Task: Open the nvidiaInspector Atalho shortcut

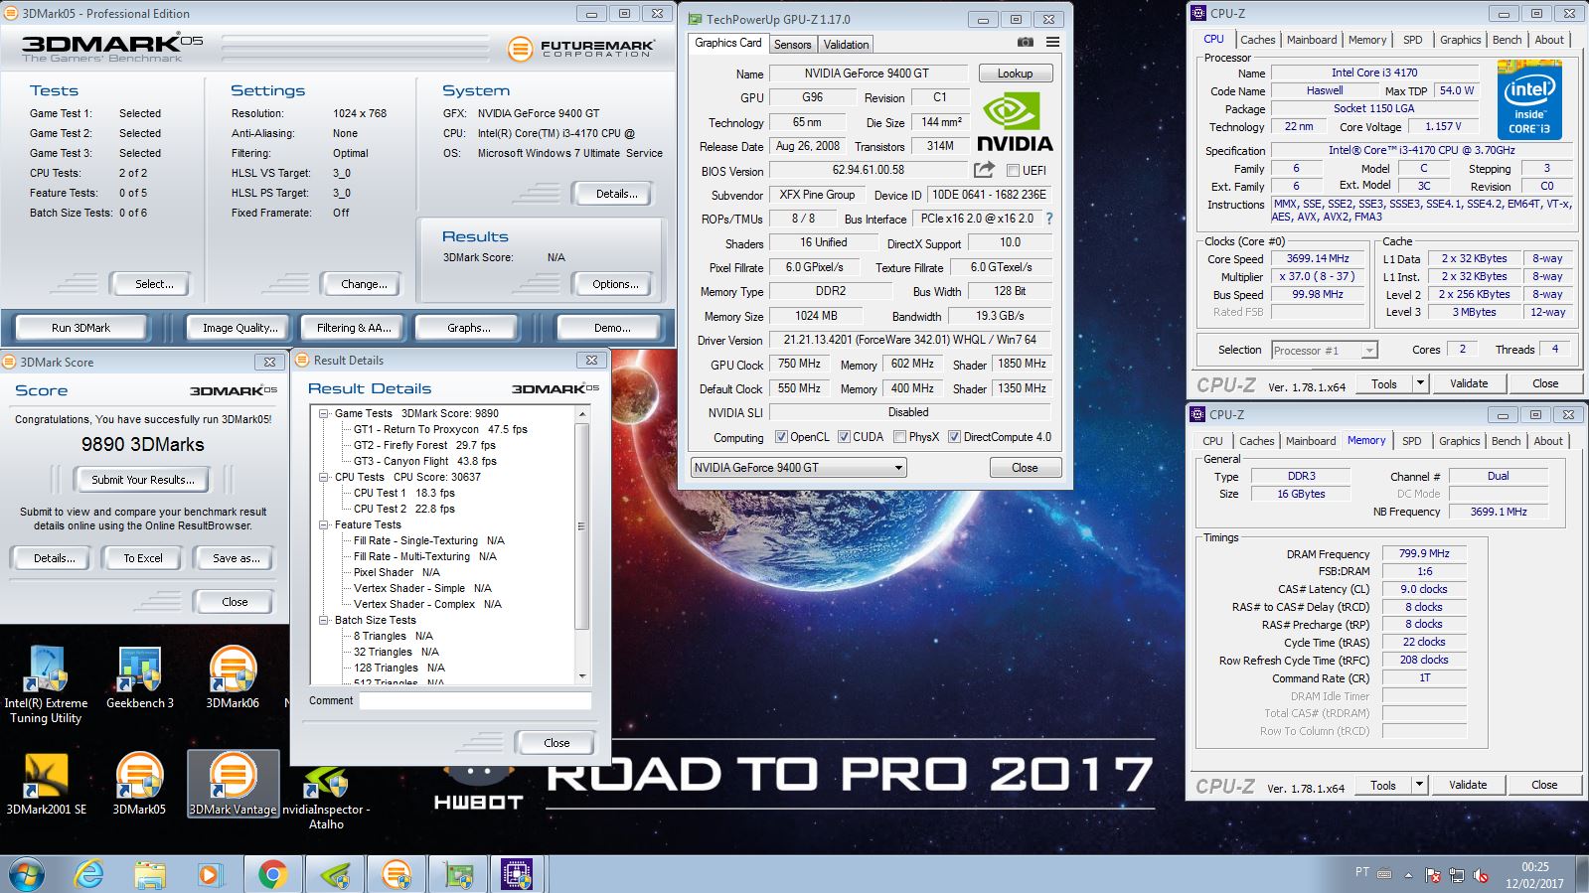Action: point(326,792)
